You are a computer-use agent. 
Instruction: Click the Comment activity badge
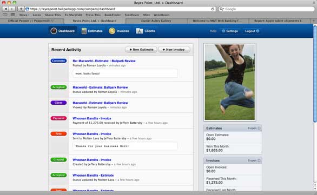[58, 60]
